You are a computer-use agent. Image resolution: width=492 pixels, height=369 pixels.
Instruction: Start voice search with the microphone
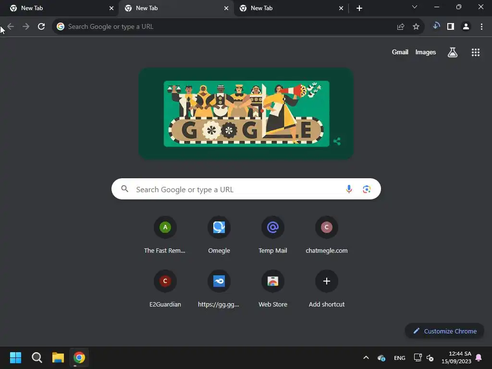click(x=349, y=189)
